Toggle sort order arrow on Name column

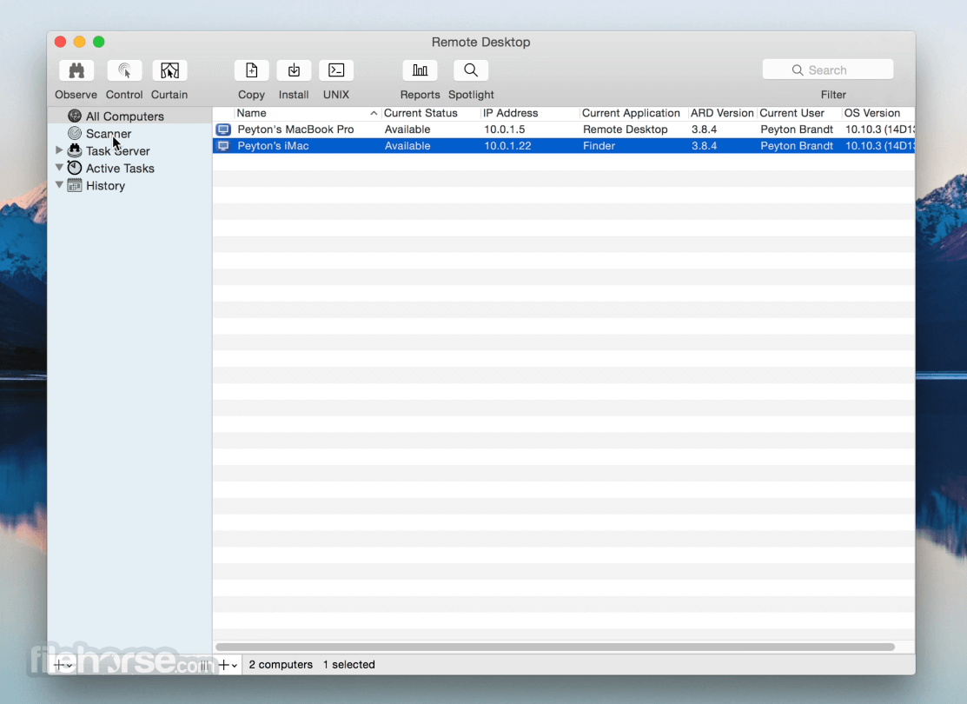pyautogui.click(x=374, y=114)
